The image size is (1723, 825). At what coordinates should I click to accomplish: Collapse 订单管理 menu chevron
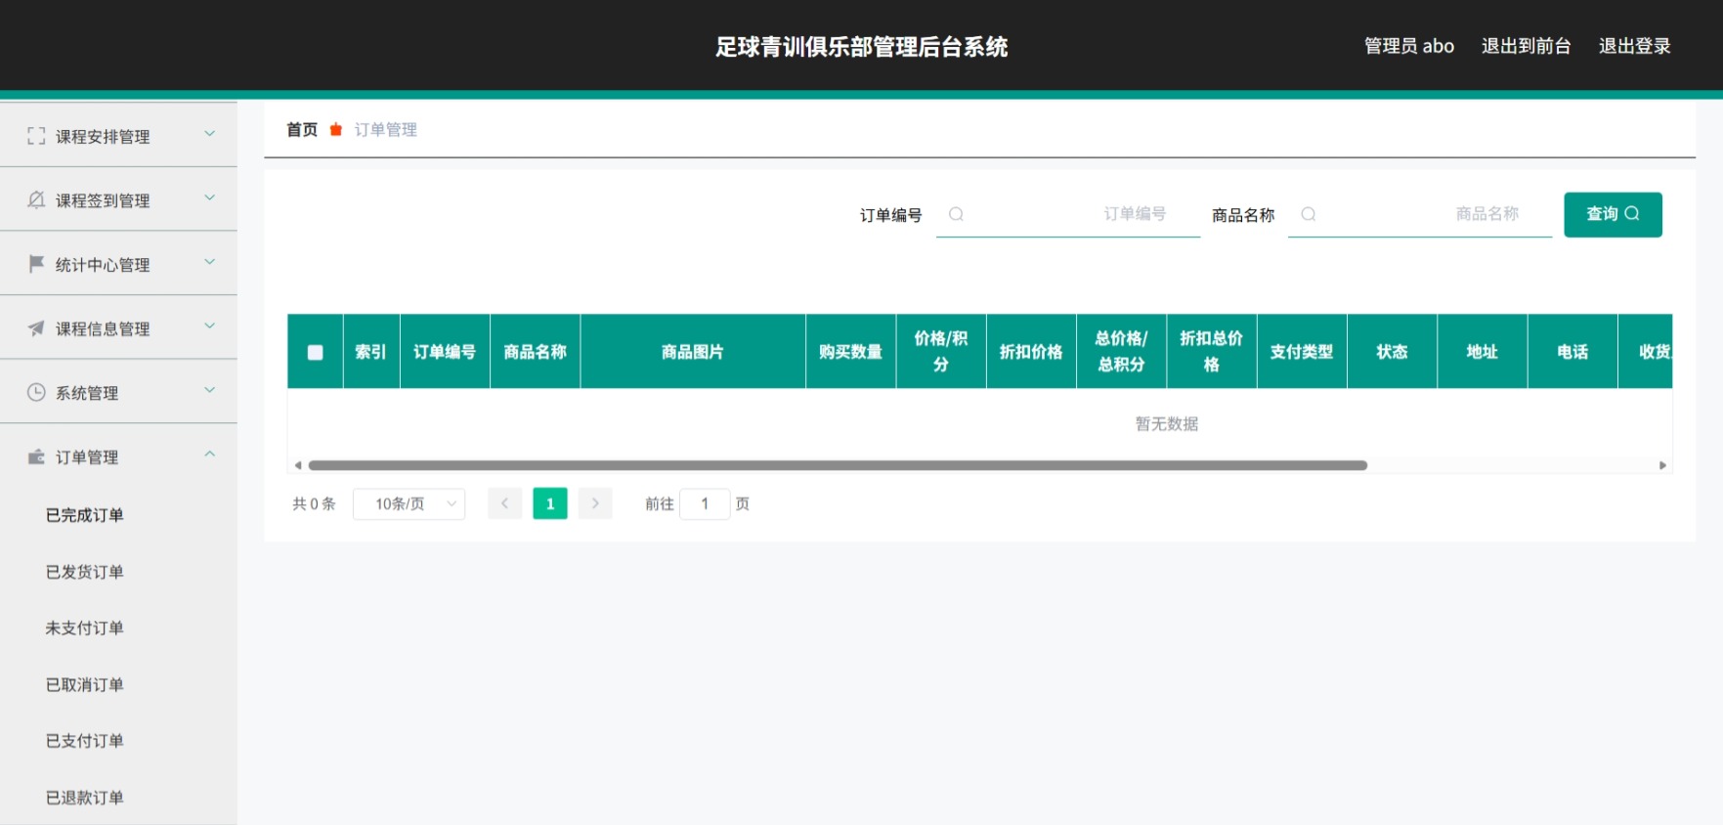pos(209,455)
